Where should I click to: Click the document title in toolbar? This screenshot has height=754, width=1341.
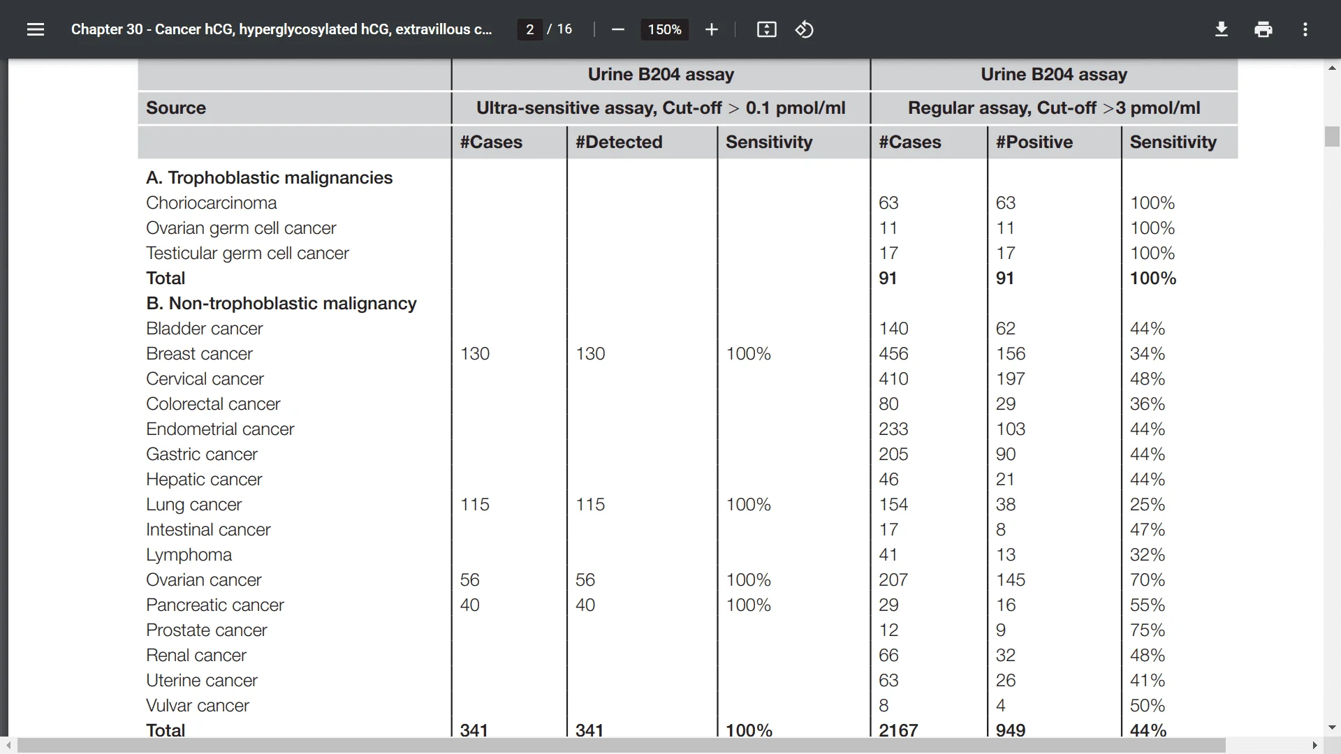coord(281,29)
